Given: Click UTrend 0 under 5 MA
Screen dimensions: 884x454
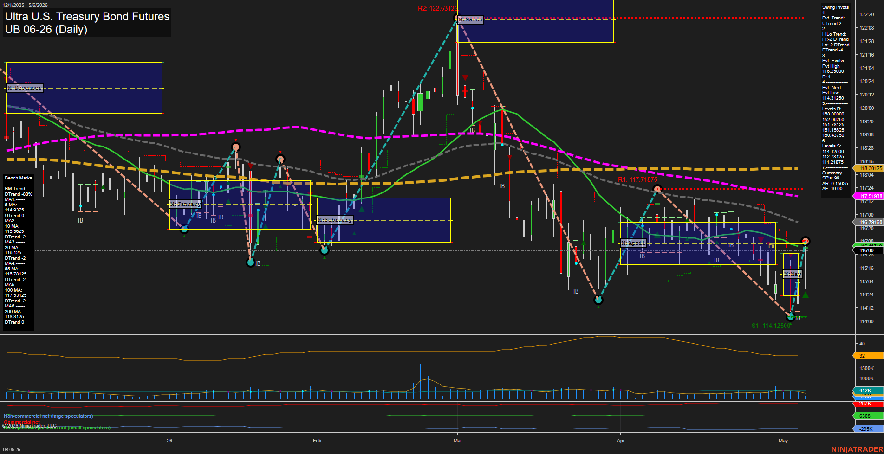Looking at the screenshot, I should (x=14, y=216).
